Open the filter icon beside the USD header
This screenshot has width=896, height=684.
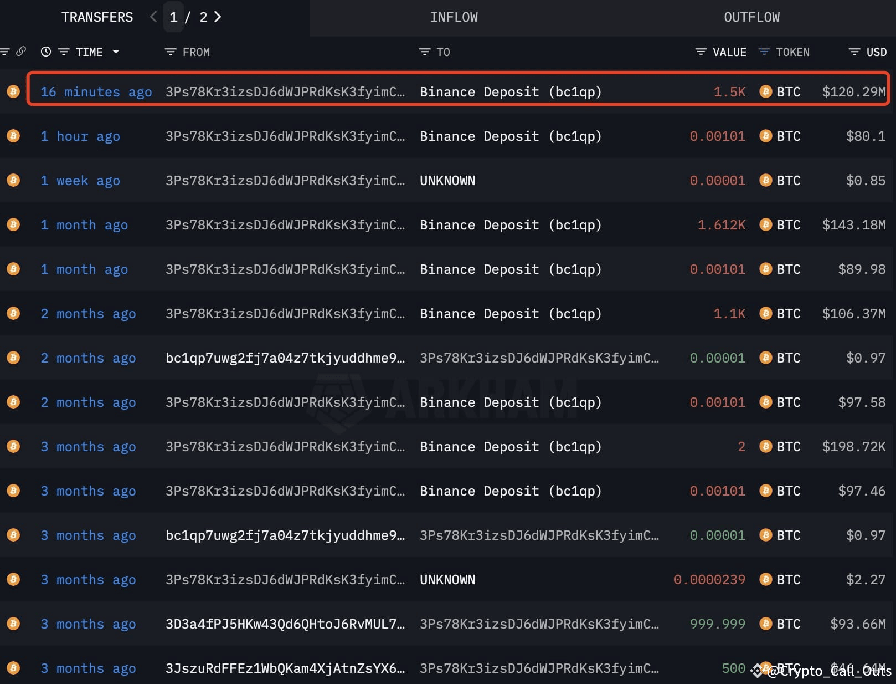point(854,52)
